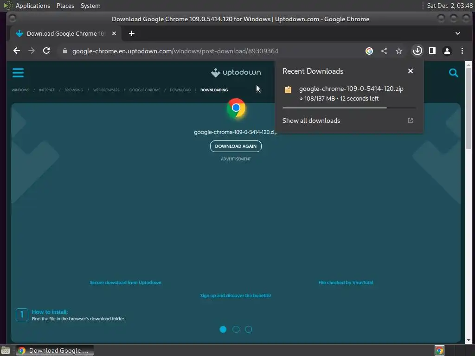Open the Applications menu
The width and height of the screenshot is (475, 356).
tap(33, 6)
